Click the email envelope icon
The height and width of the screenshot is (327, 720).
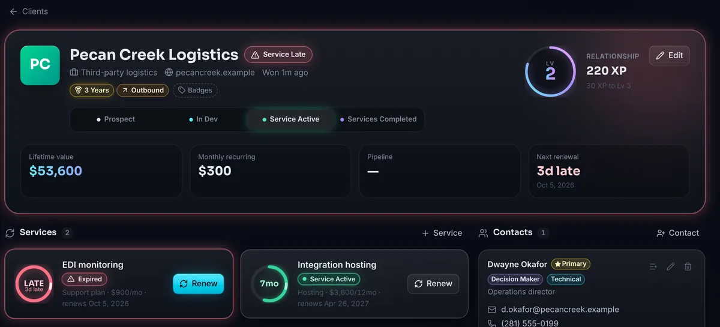[x=492, y=310]
